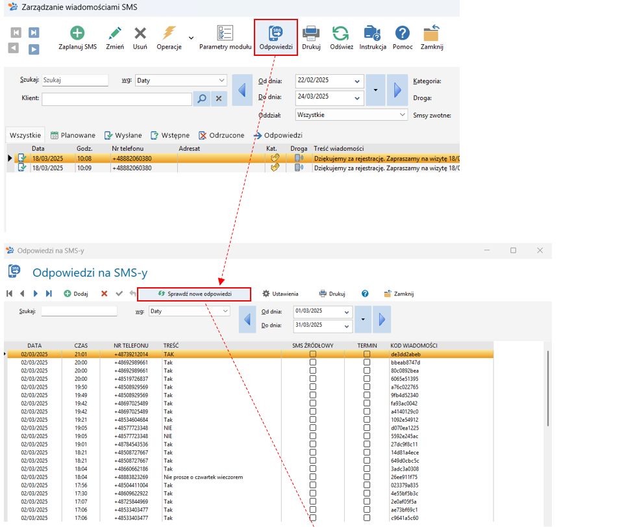Click Sprawdź nowe odpowiedzi button
635x527 pixels.
click(194, 294)
